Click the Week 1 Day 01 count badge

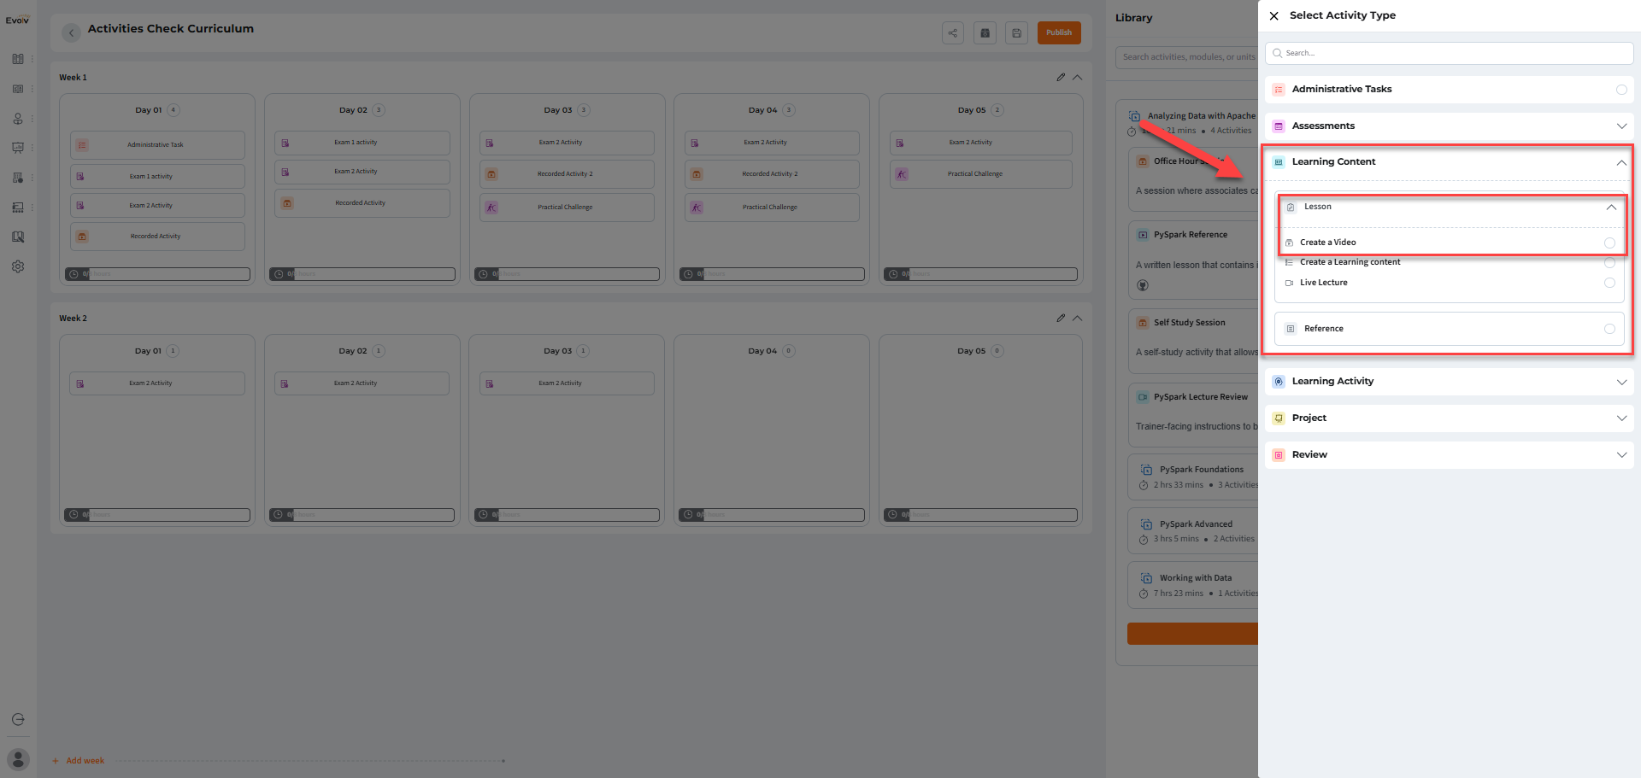pyautogui.click(x=174, y=110)
